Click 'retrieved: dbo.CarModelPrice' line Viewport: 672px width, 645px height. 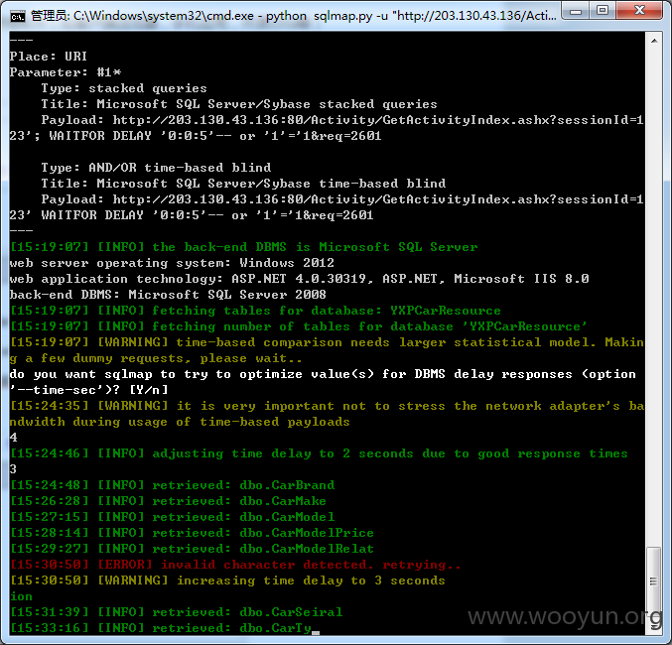[192, 532]
